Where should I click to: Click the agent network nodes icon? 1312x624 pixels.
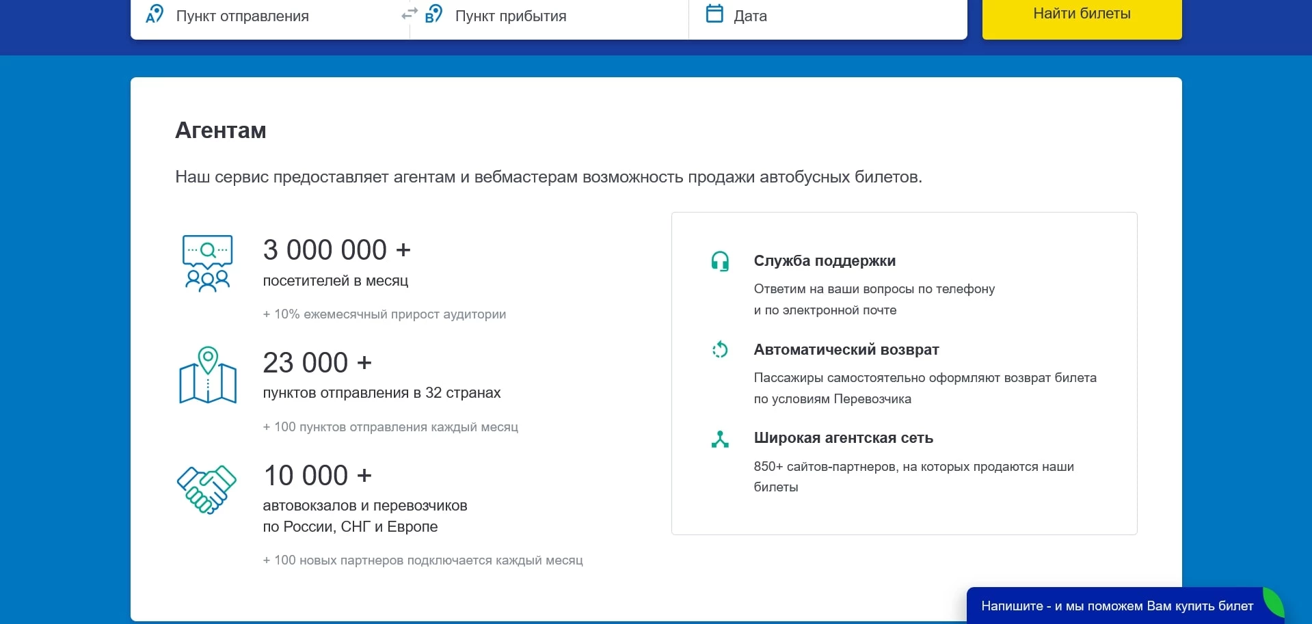click(x=720, y=439)
